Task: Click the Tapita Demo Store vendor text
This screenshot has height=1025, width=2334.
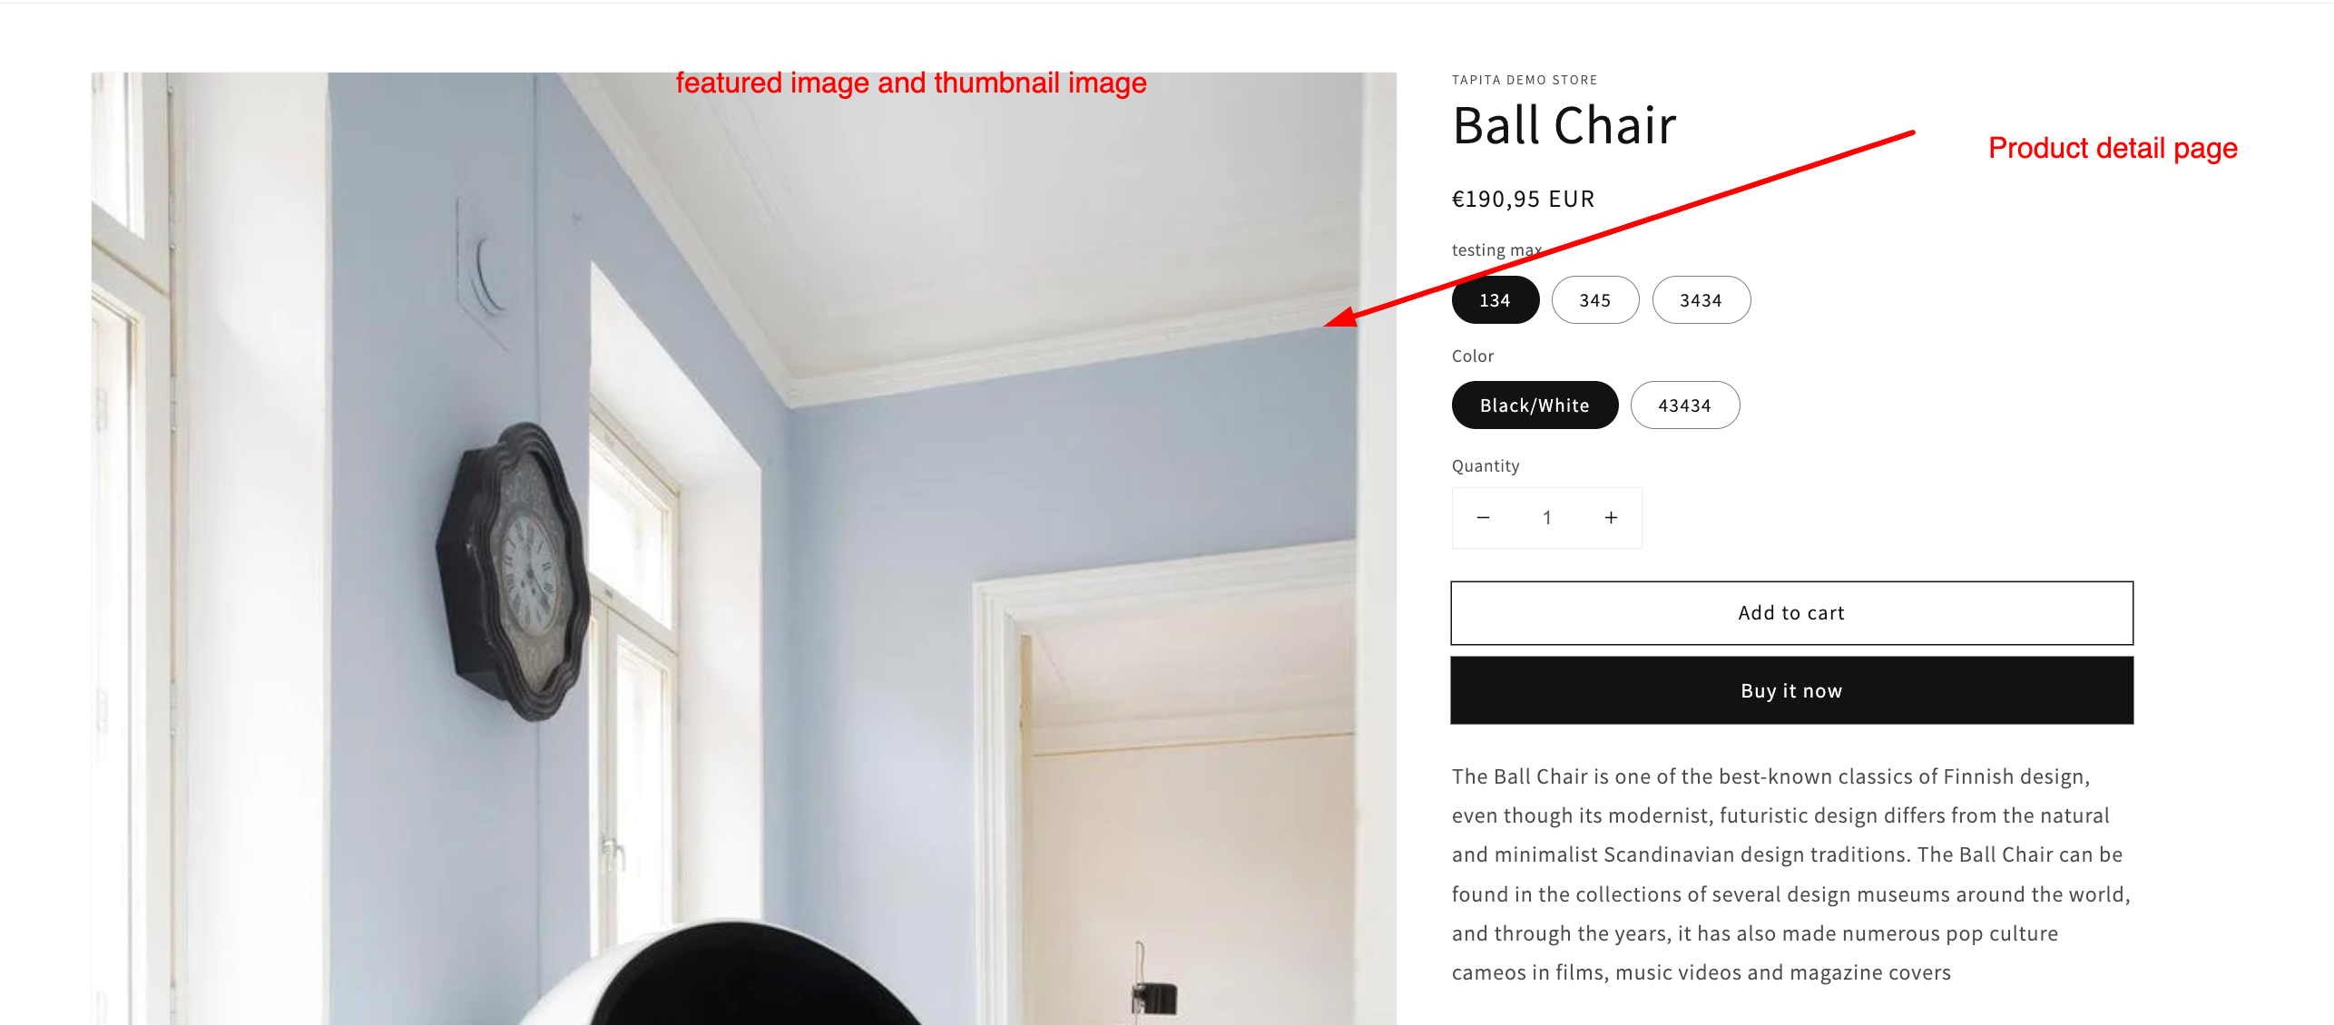Action: click(x=1525, y=80)
